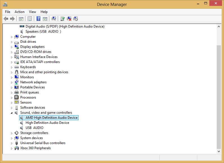Screen dimensions: 224x163
Task: Select Human Interface Devices label
Action: click(x=39, y=57)
